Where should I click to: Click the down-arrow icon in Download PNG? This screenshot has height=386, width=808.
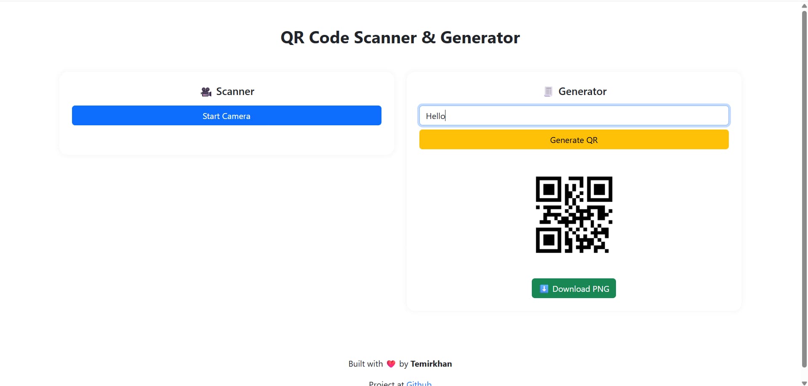[544, 289]
